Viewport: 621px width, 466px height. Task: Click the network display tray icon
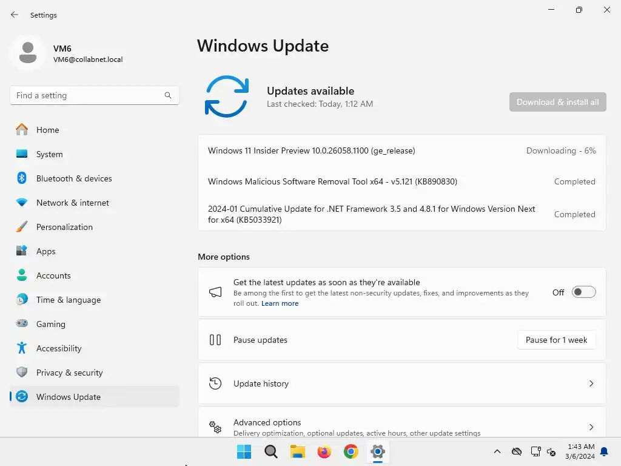[x=535, y=451]
